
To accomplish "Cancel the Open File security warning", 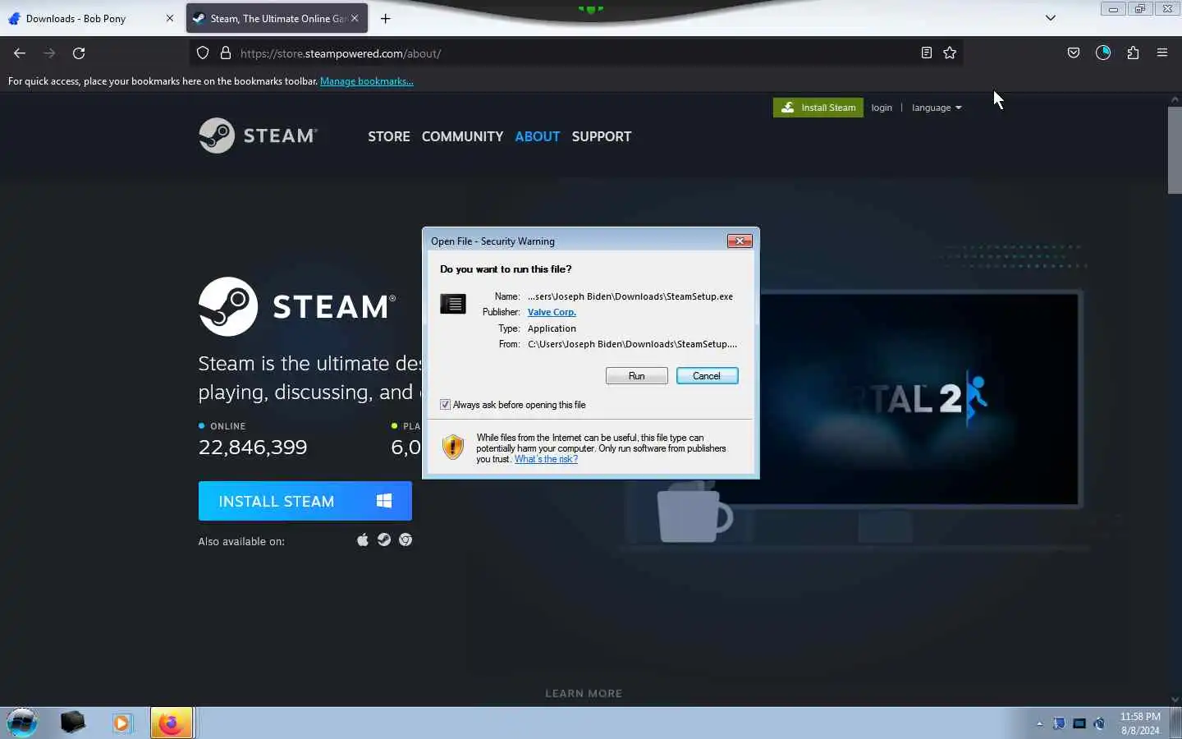I will 707,375.
